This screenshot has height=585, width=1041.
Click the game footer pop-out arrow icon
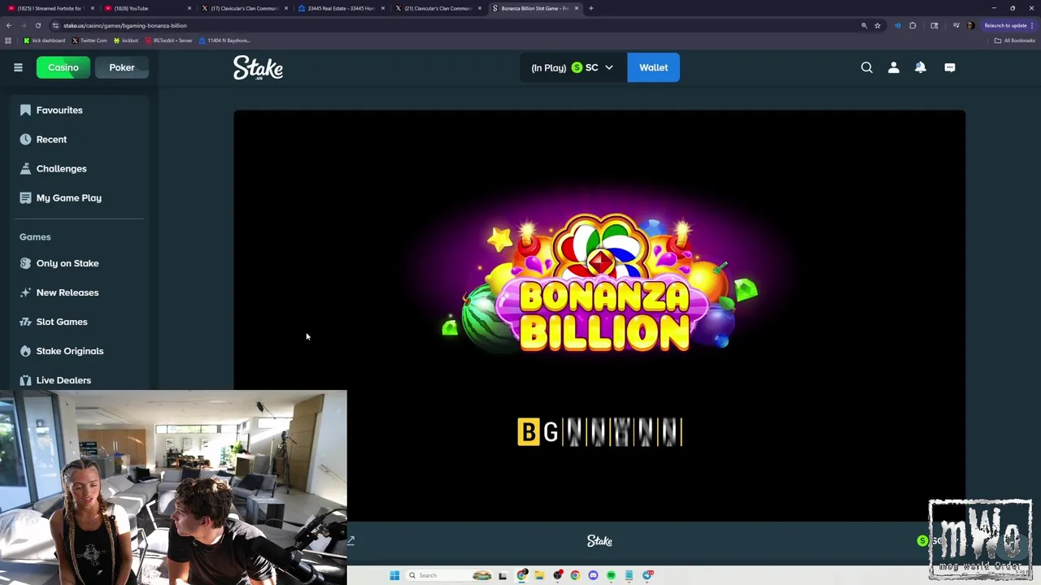pos(351,541)
